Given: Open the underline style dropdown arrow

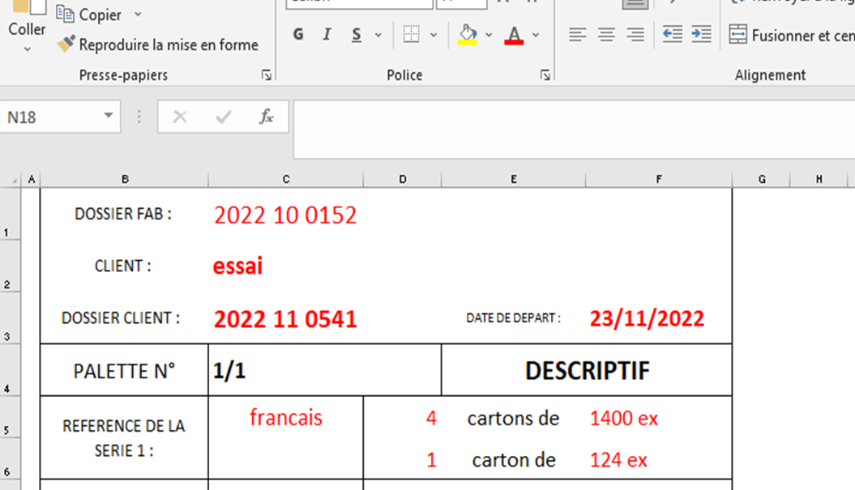Looking at the screenshot, I should [x=378, y=36].
